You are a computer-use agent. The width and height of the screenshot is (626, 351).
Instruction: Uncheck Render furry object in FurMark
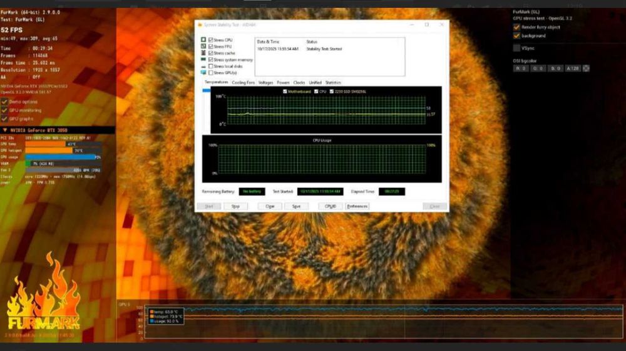click(x=516, y=27)
